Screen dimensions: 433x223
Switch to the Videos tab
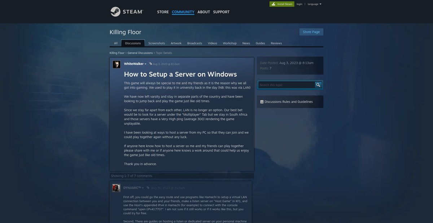click(x=213, y=43)
